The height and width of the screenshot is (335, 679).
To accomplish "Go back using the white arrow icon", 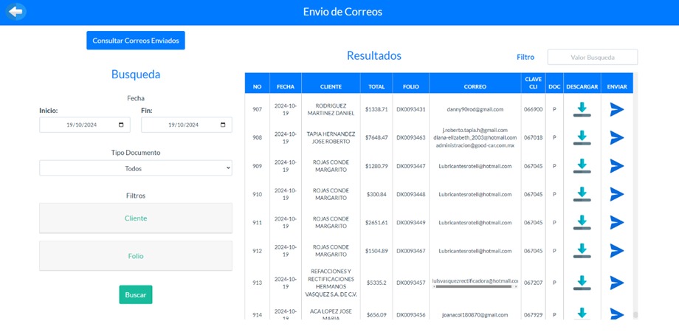I will [16, 12].
